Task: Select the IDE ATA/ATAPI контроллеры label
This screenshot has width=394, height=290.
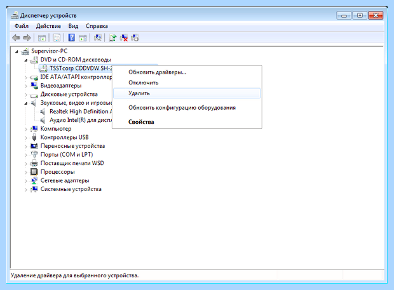Action: [x=76, y=77]
